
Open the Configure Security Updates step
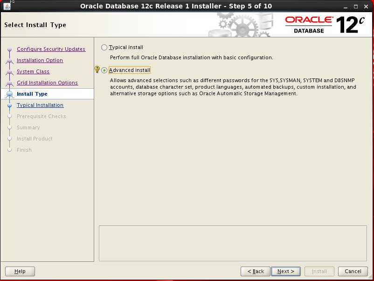click(51, 49)
